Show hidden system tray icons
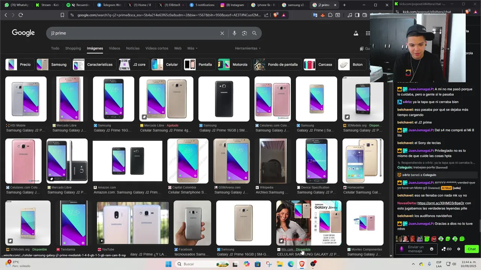Screen dimensions: 481x270 413,264
